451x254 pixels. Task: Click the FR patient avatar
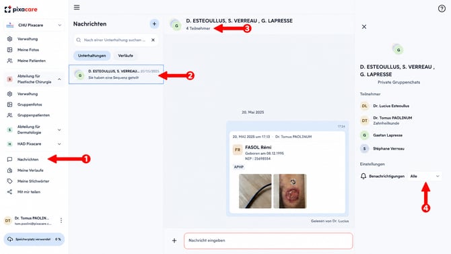pyautogui.click(x=238, y=150)
